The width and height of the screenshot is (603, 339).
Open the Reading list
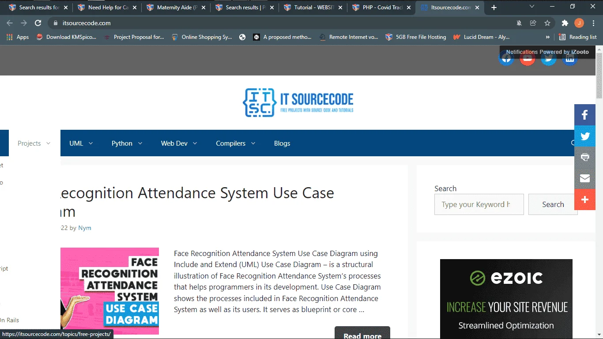click(578, 37)
